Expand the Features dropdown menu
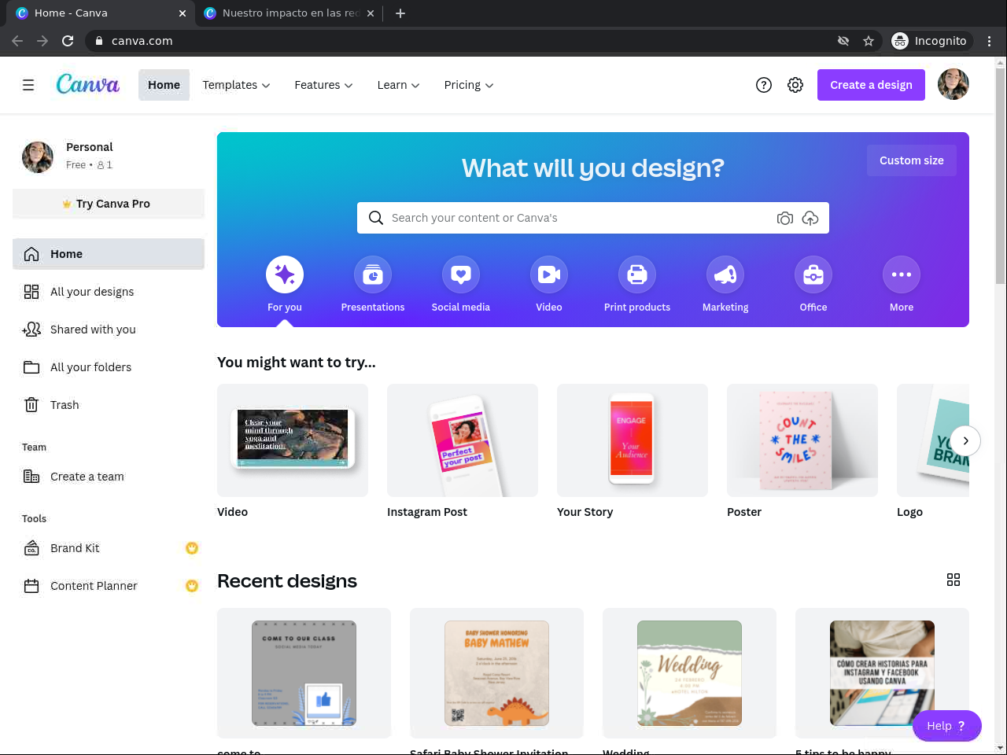 click(x=323, y=85)
